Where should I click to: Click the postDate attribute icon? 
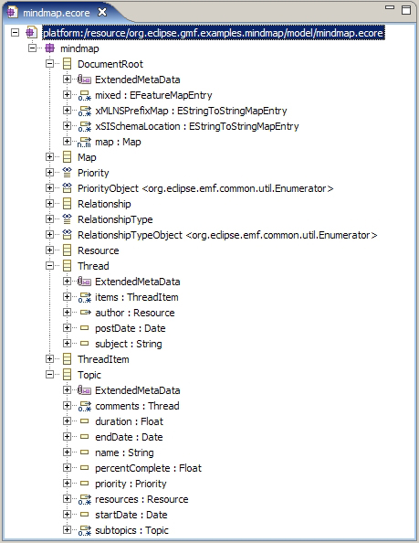84,327
